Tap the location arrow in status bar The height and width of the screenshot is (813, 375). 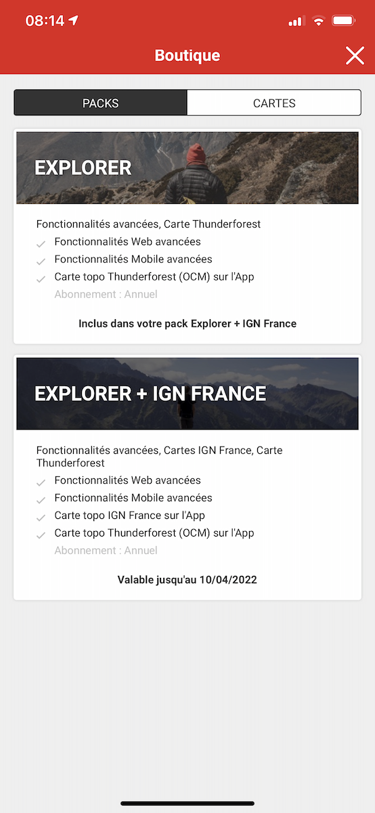pyautogui.click(x=74, y=21)
